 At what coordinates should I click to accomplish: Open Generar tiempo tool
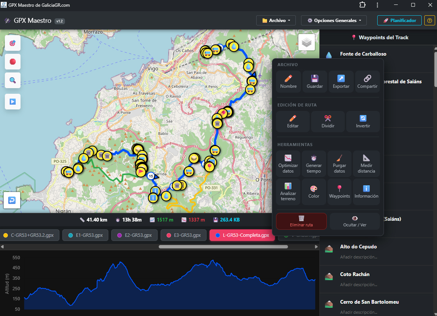click(314, 164)
